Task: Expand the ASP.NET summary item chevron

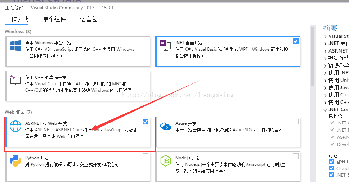Action: click(325, 51)
